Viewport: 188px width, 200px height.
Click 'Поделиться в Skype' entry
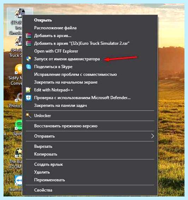[x=90, y=67]
